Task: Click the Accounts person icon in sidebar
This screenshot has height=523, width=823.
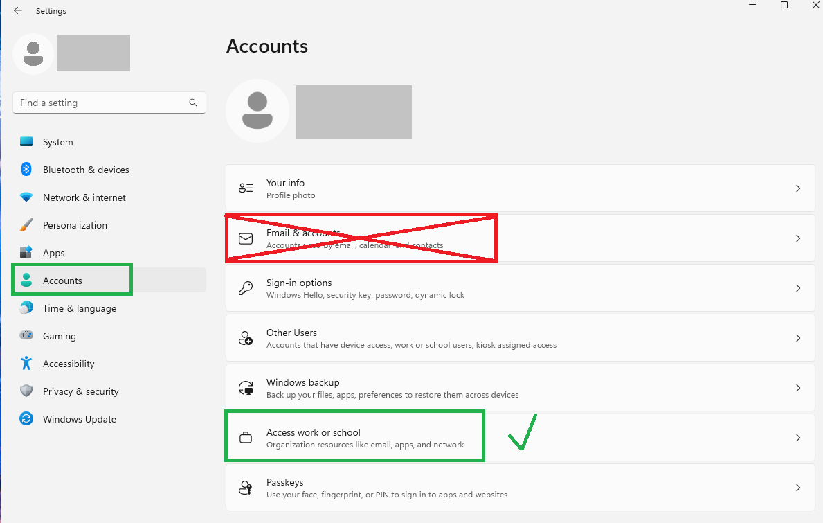Action: (26, 280)
